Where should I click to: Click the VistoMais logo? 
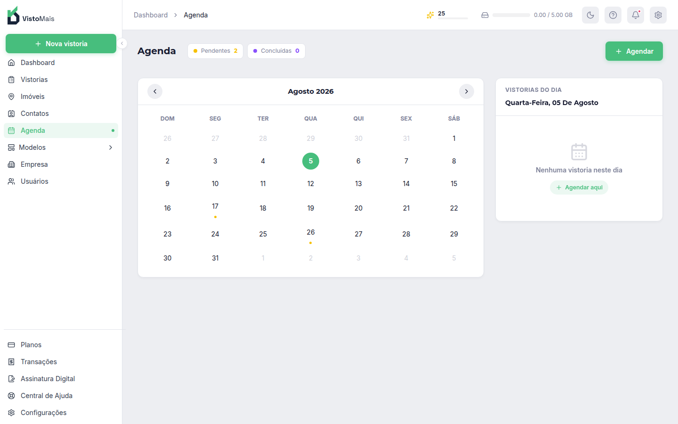pos(31,16)
